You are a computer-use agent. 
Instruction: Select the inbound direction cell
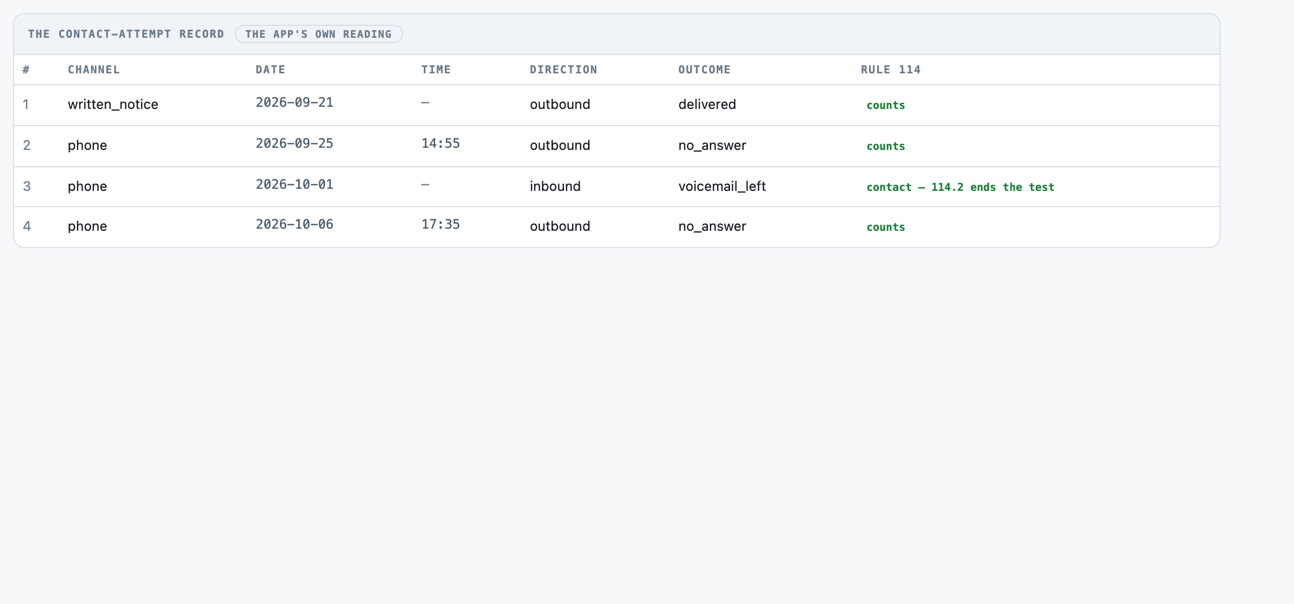555,186
